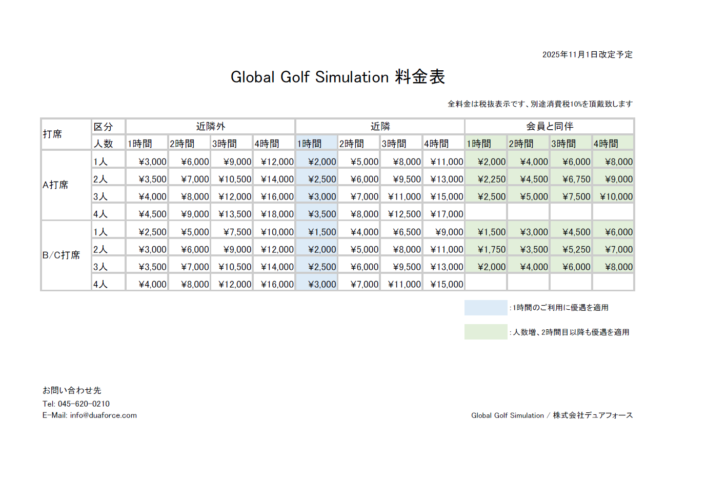This screenshot has height=499, width=707.
Task: Click the info@duaforce.com email address
Action: 103,415
